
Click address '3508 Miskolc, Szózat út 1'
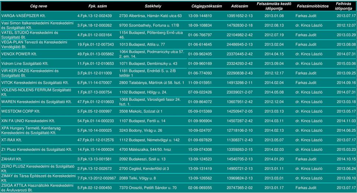141,111
